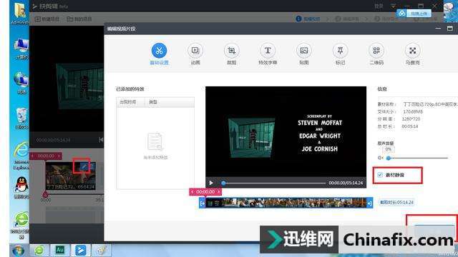
Task: Toggle the mute material (素材静音) checkbox
Action: [x=380, y=175]
